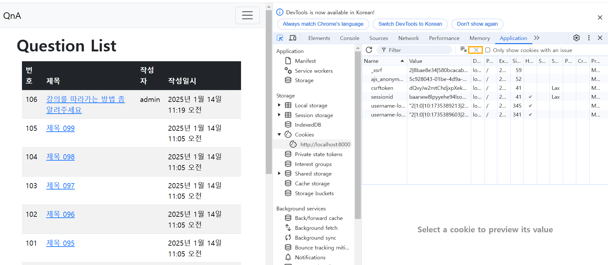Select the sessionid cookie row

485,97
